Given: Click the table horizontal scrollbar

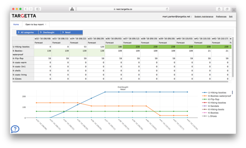Looking at the screenshot, I should tap(120, 82).
